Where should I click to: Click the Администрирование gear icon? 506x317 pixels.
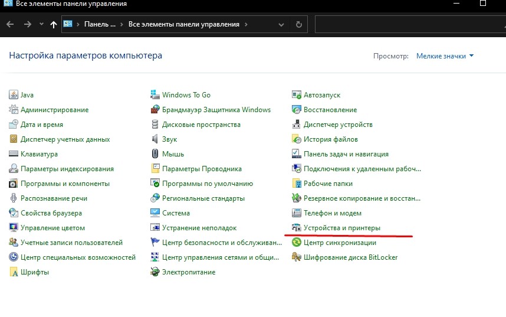[x=13, y=110]
